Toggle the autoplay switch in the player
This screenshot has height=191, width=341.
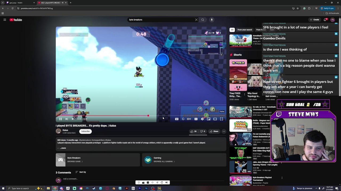coord(189,119)
